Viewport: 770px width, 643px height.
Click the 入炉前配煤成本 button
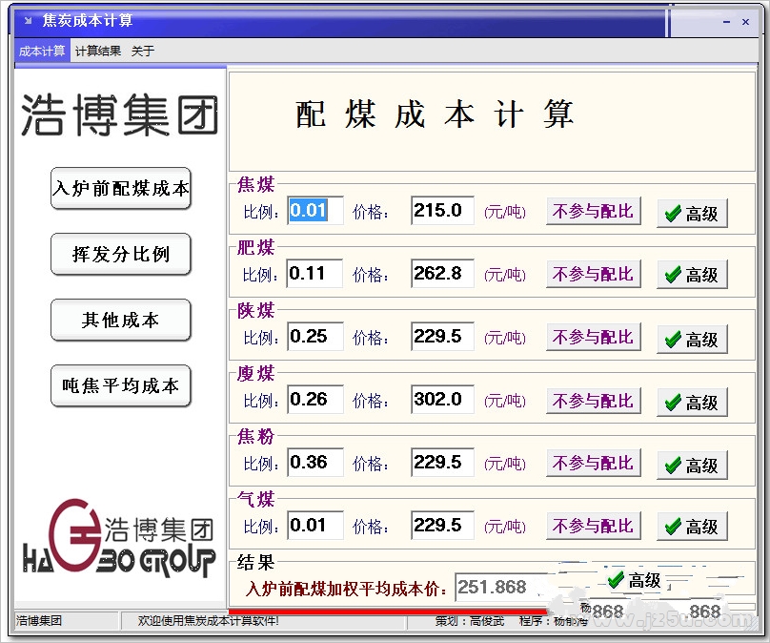(x=121, y=188)
